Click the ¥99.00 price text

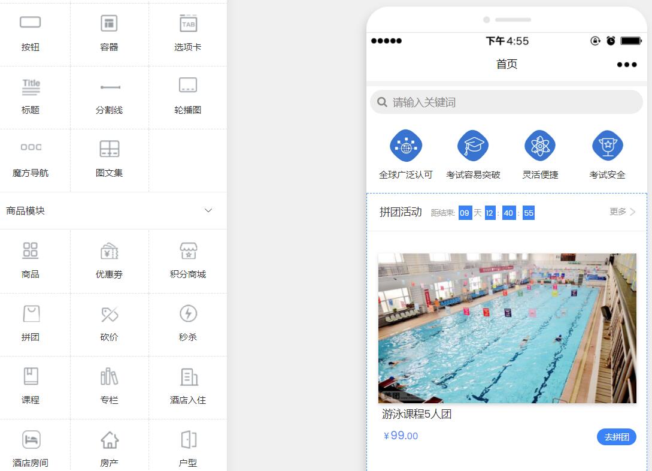click(401, 436)
